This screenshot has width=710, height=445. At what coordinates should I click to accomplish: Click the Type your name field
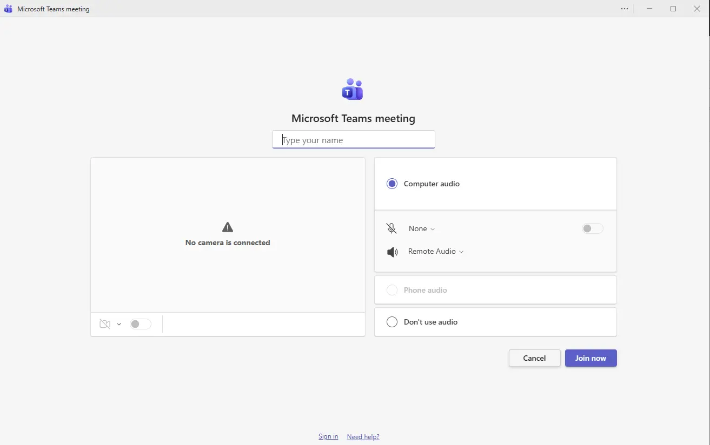tap(353, 139)
